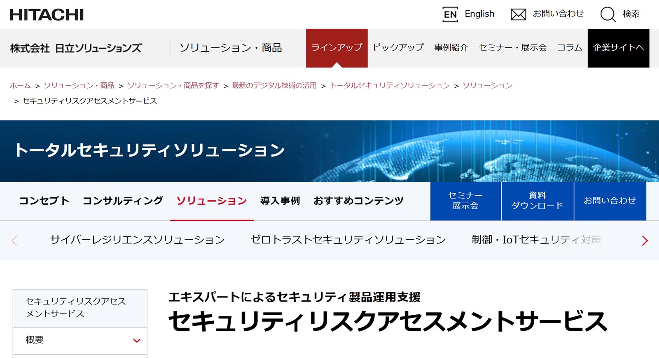
Task: Click トータルセキュリティソリューション breadcrumb link
Action: click(x=390, y=85)
